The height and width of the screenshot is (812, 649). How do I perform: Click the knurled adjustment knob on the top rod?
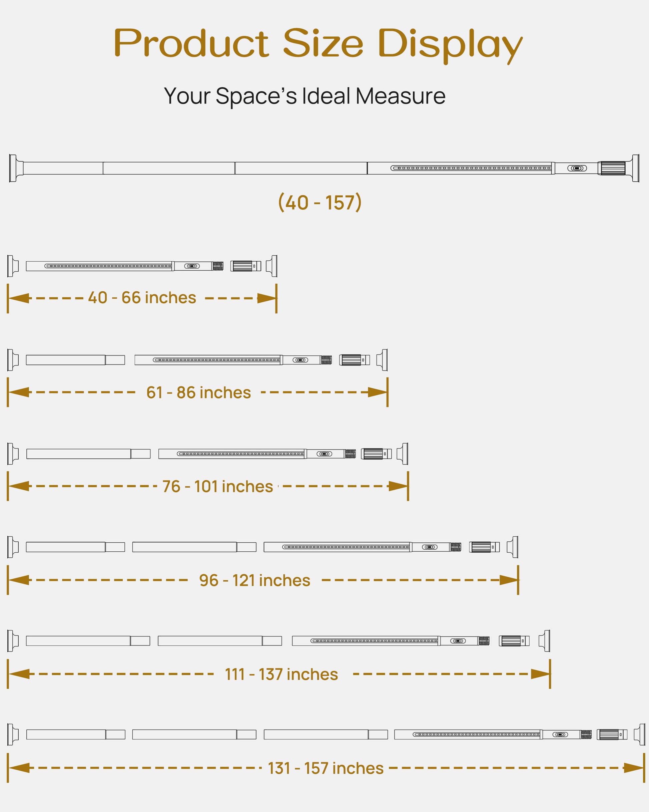[x=613, y=168]
